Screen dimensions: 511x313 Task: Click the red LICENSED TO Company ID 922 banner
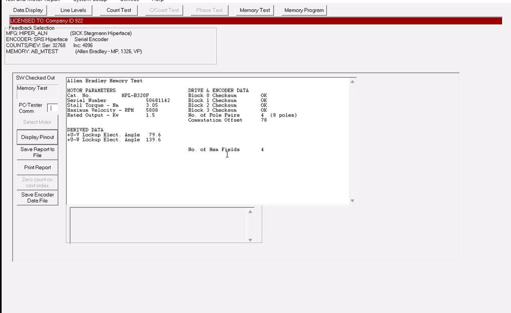(256, 21)
